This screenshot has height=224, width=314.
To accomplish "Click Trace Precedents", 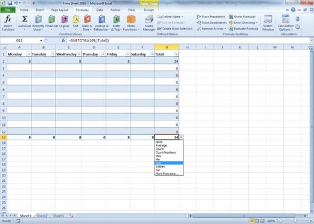I will pos(211,17).
